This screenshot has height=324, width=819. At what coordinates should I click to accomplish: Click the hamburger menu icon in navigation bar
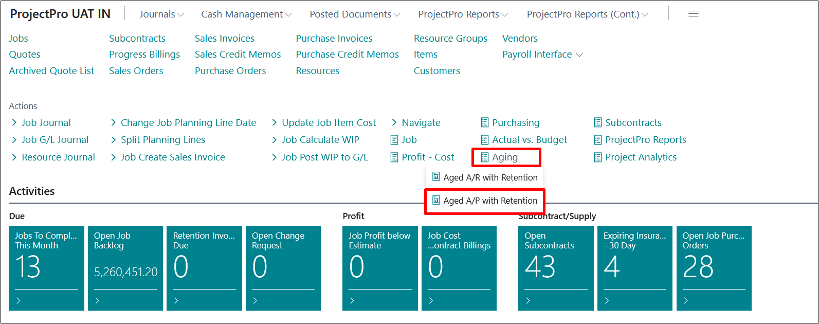tap(693, 14)
